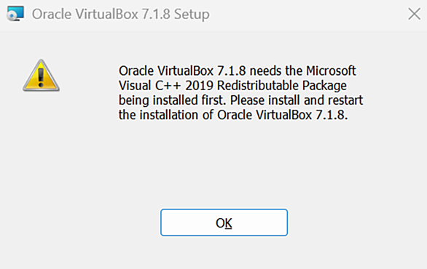Click the 'Visual C++ 2019 Redistributable Package' line

232,86
